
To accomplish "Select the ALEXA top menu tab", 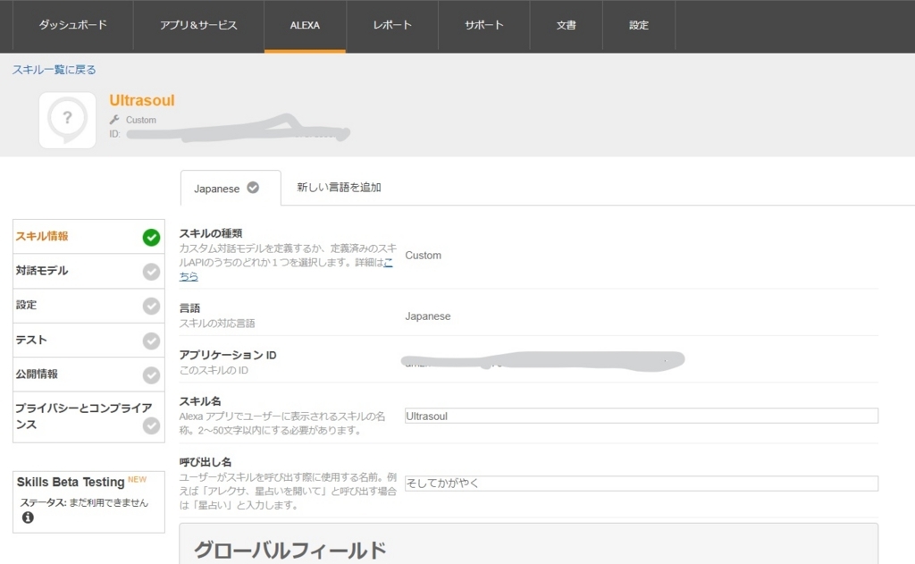I will pyautogui.click(x=305, y=25).
